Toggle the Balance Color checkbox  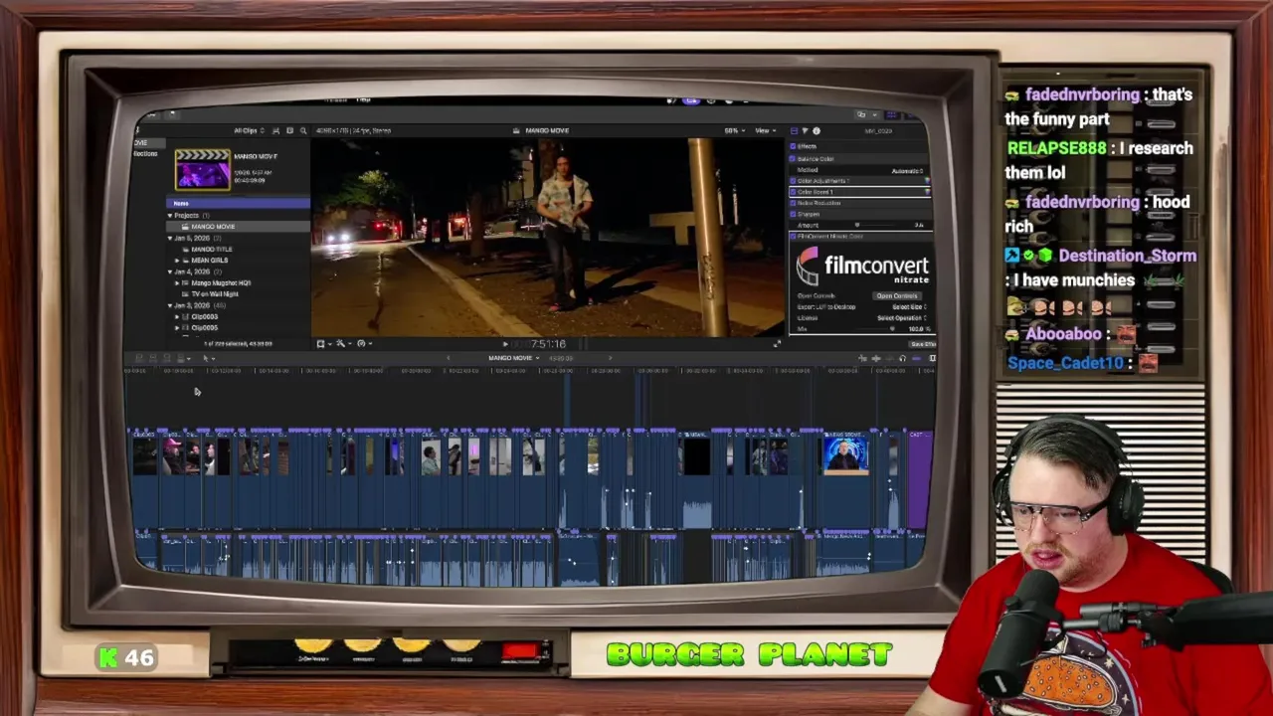[x=793, y=159]
